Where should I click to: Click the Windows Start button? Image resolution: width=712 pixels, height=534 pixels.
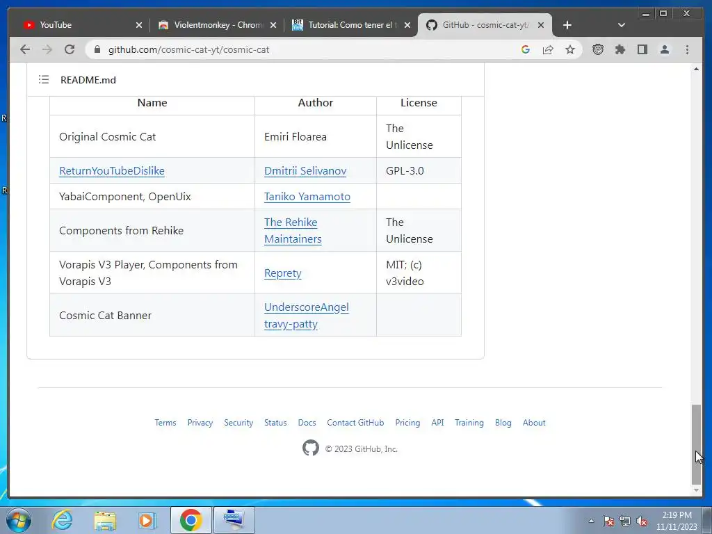pyautogui.click(x=19, y=520)
